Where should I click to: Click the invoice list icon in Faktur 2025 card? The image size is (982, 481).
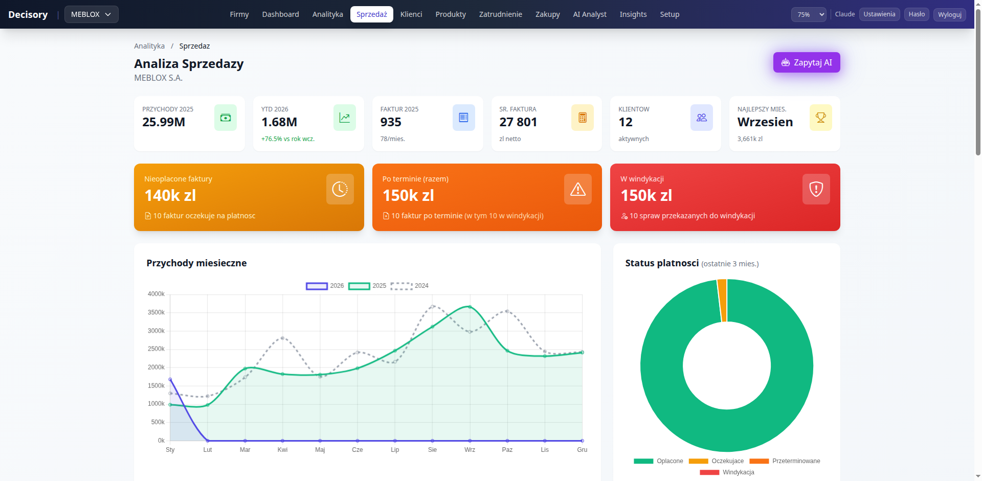click(463, 118)
